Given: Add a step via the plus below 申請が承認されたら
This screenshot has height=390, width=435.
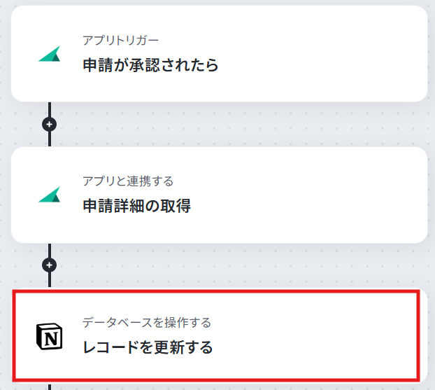Looking at the screenshot, I should click(x=50, y=124).
